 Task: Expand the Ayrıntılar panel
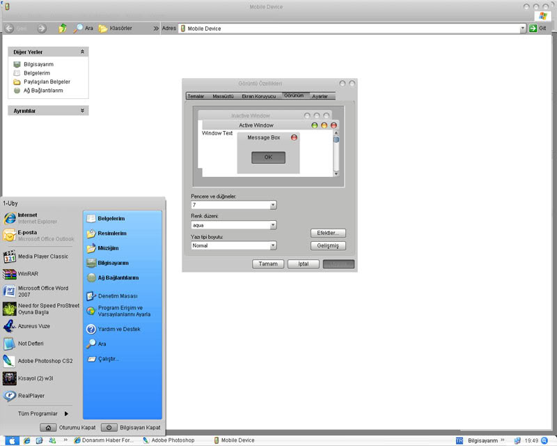click(x=83, y=110)
